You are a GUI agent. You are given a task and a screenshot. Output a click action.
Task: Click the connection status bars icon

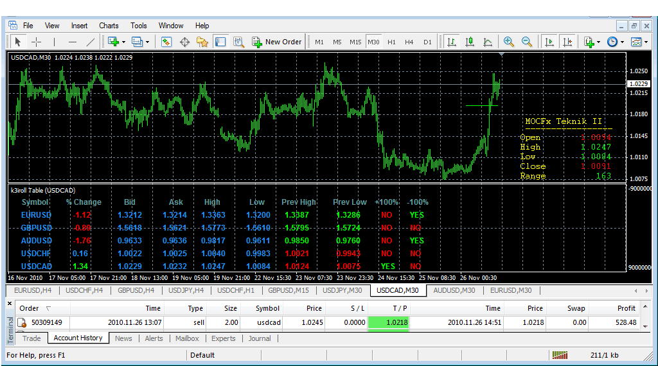[x=560, y=355]
